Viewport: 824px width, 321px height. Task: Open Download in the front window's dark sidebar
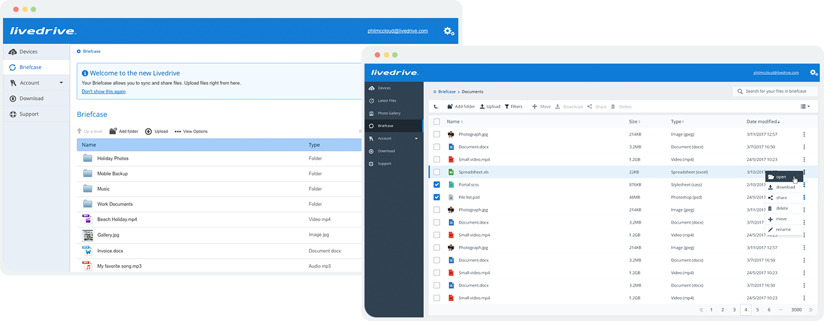coord(393,151)
